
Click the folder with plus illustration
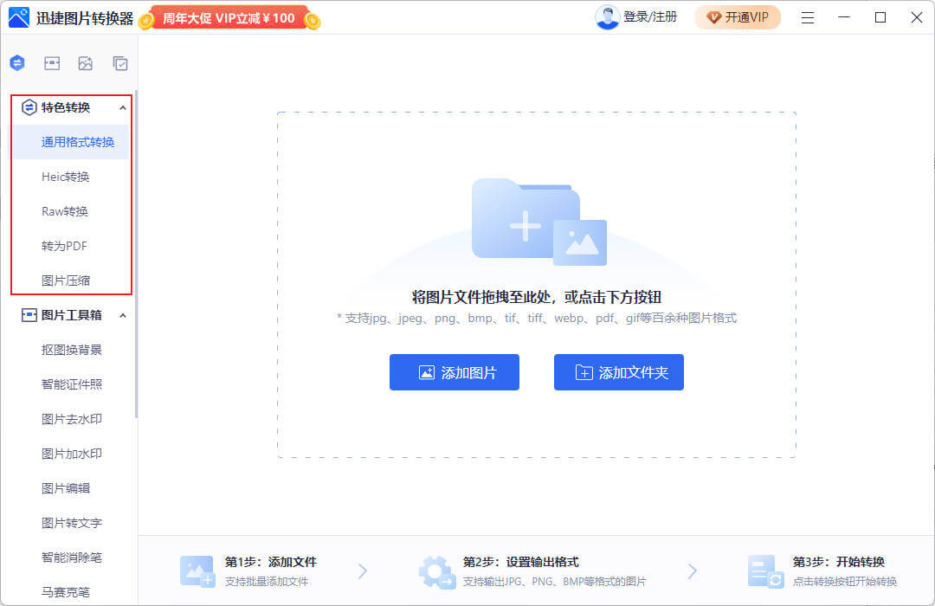tap(538, 222)
